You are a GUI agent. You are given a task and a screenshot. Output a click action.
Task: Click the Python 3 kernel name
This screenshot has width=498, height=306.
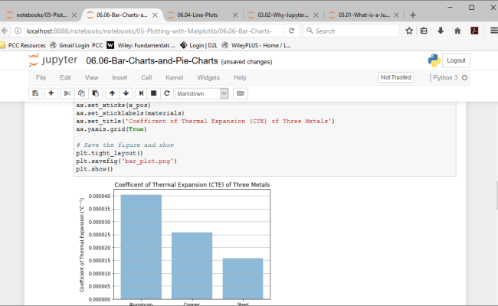pos(445,78)
